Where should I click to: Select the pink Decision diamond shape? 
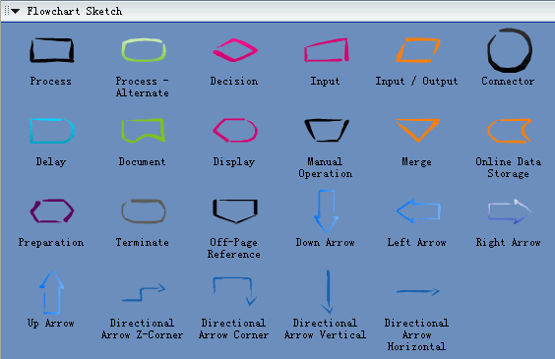[235, 50]
